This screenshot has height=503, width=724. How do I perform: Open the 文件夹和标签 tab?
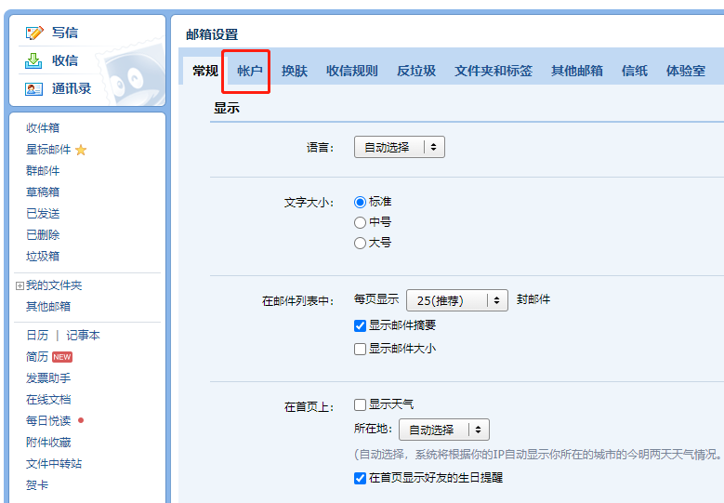(x=494, y=71)
